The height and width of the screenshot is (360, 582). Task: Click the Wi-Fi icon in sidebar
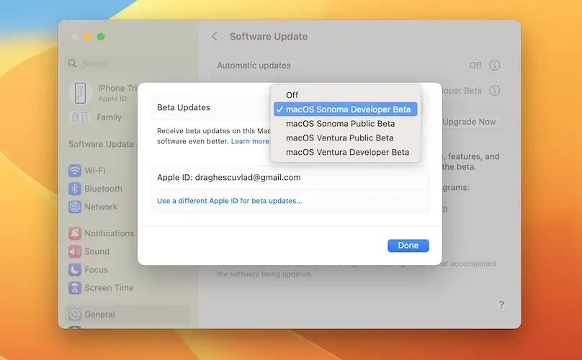tap(75, 171)
